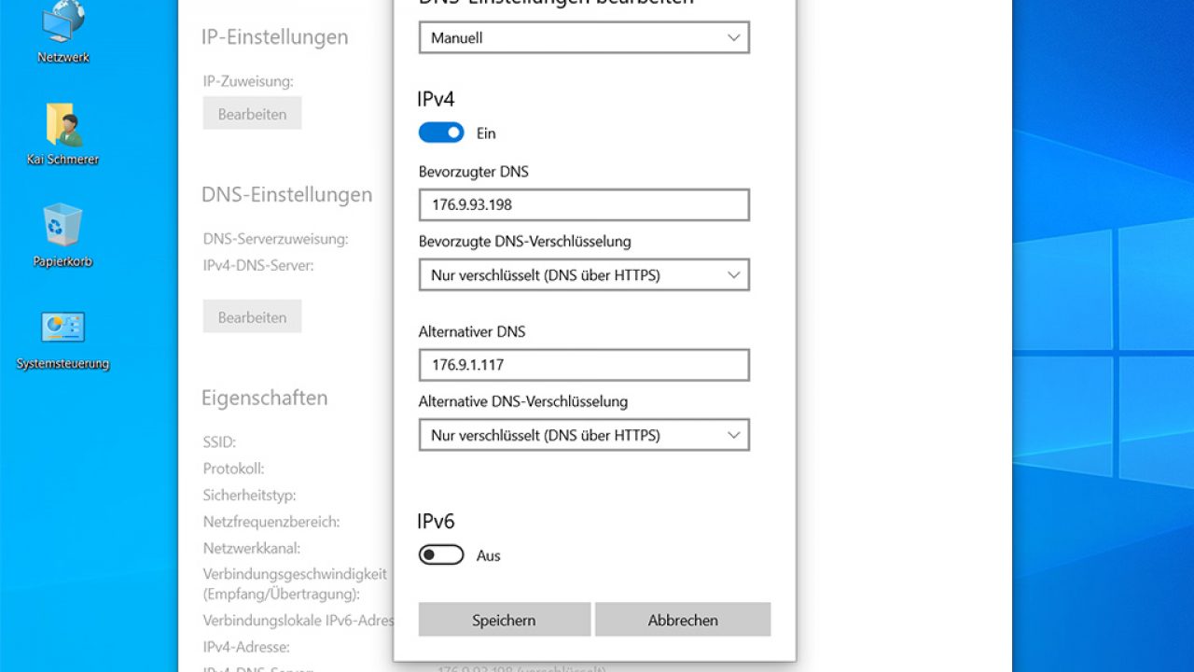The image size is (1194, 672).
Task: Click the Ein label beside the IPv4 toggle
Action: pos(486,133)
